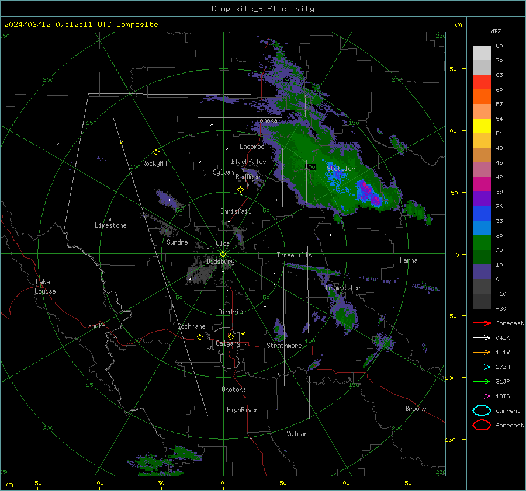
Task: Click the magenta 42 dBZ color swatch
Action: click(482, 184)
